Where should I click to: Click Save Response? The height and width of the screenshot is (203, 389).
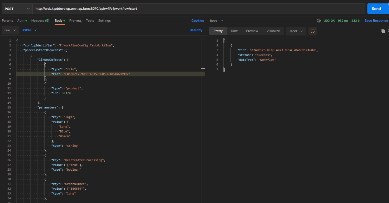click(376, 21)
